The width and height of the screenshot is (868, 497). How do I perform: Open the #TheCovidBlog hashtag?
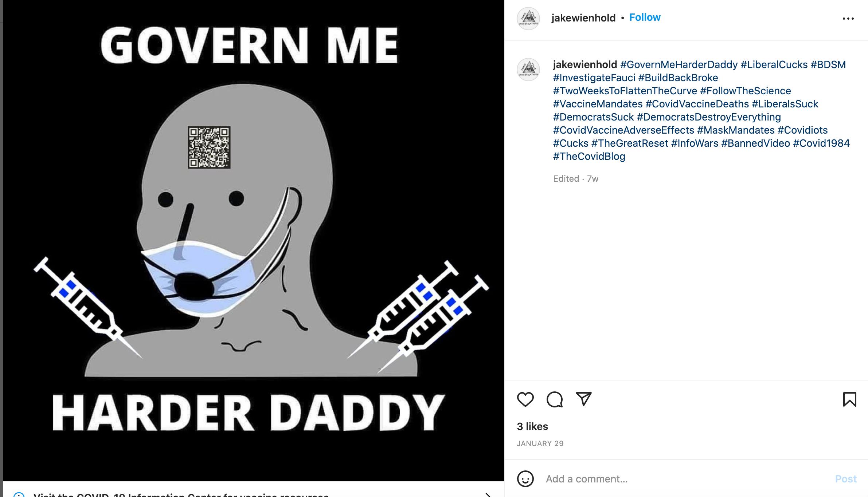click(x=589, y=156)
